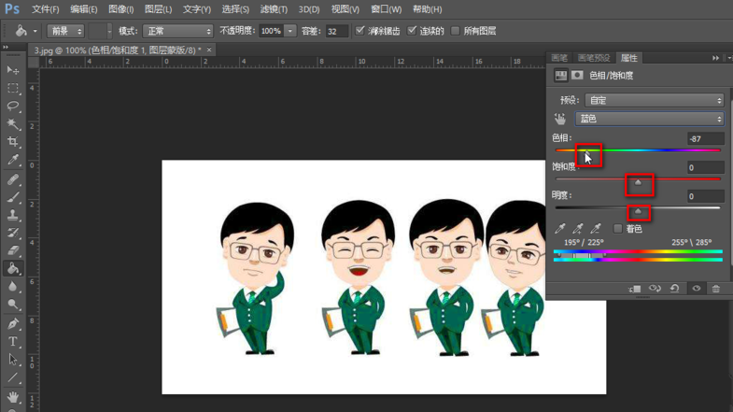Open the 预设 preset dropdown
Screen dimensions: 733x412
(653, 100)
